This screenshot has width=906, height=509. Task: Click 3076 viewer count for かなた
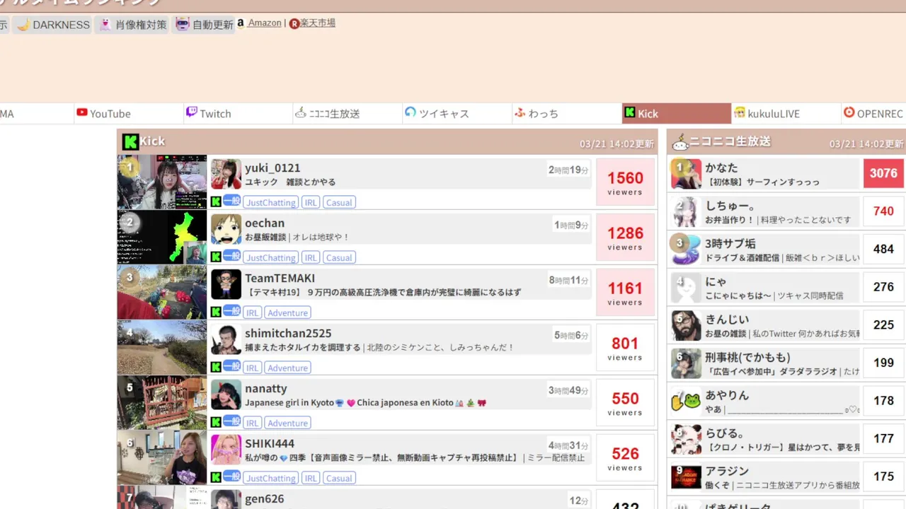click(883, 173)
